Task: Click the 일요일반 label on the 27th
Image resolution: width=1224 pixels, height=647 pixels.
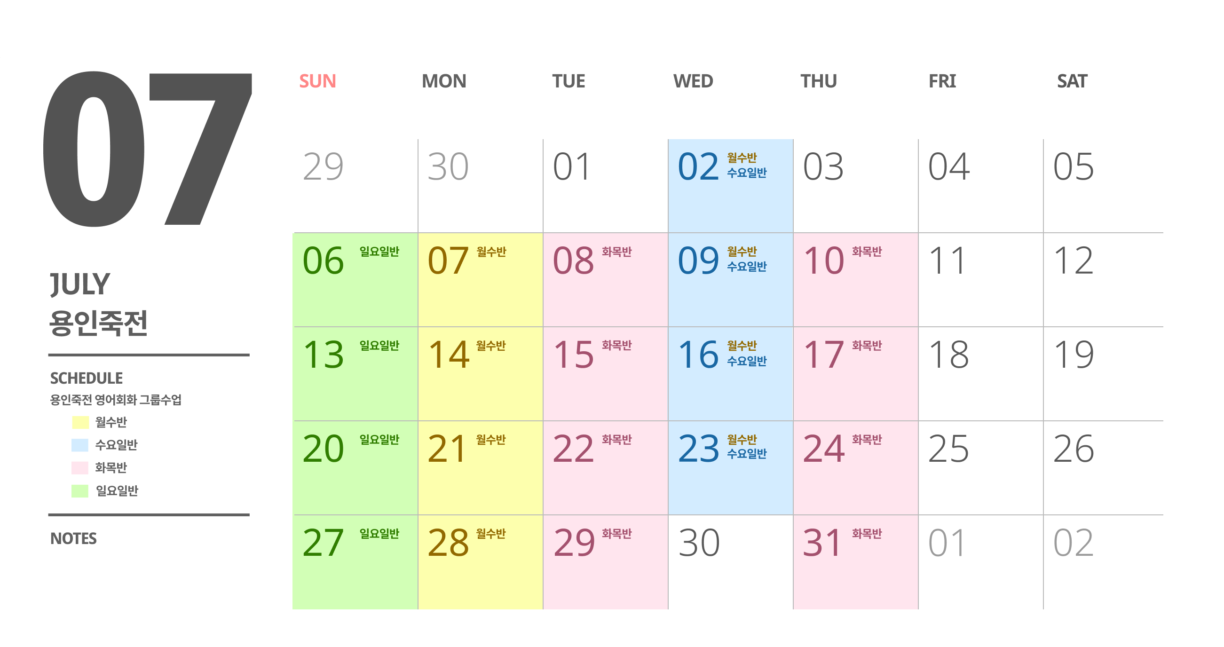Action: [379, 534]
